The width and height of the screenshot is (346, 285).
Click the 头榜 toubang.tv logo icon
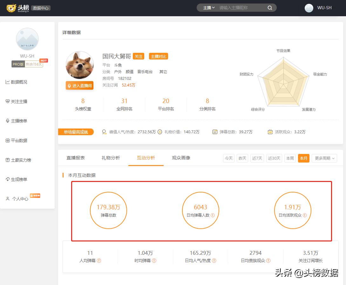[x=12, y=8]
